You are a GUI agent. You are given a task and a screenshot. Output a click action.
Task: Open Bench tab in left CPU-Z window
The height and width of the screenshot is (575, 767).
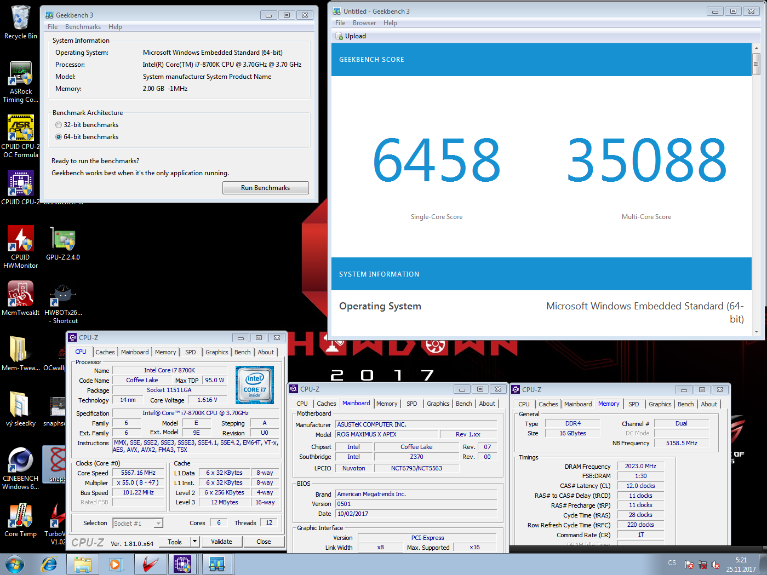[x=243, y=352]
